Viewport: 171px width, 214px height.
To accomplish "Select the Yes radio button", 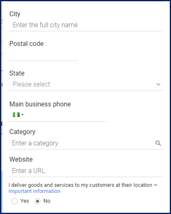I will coord(14,201).
